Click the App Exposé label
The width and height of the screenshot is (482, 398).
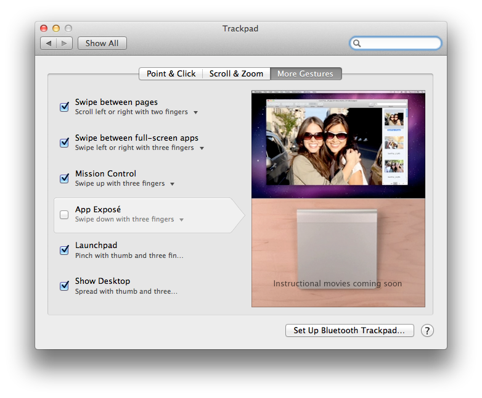pos(98,209)
